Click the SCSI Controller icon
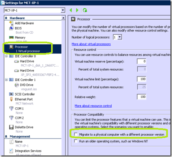The width and height of the screenshot is (172, 157). (11, 94)
